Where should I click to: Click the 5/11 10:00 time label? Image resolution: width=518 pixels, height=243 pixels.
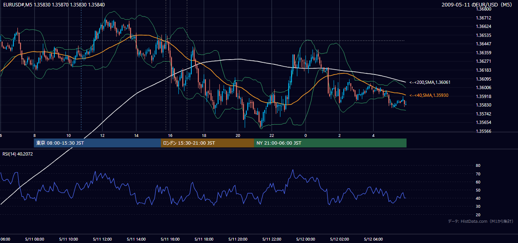pos(69,239)
